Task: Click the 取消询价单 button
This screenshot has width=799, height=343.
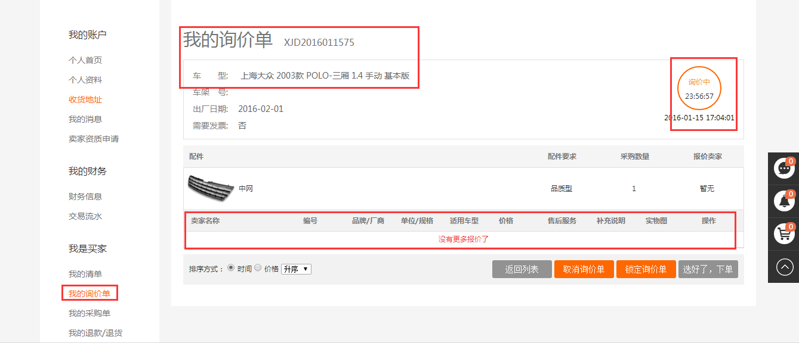Action: [x=584, y=269]
